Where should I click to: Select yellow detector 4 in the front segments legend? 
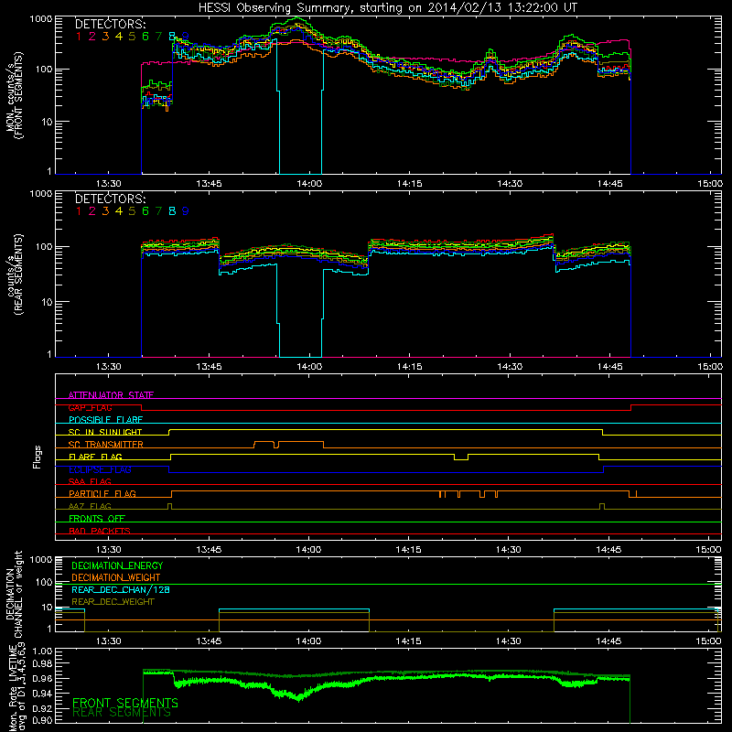coord(119,37)
